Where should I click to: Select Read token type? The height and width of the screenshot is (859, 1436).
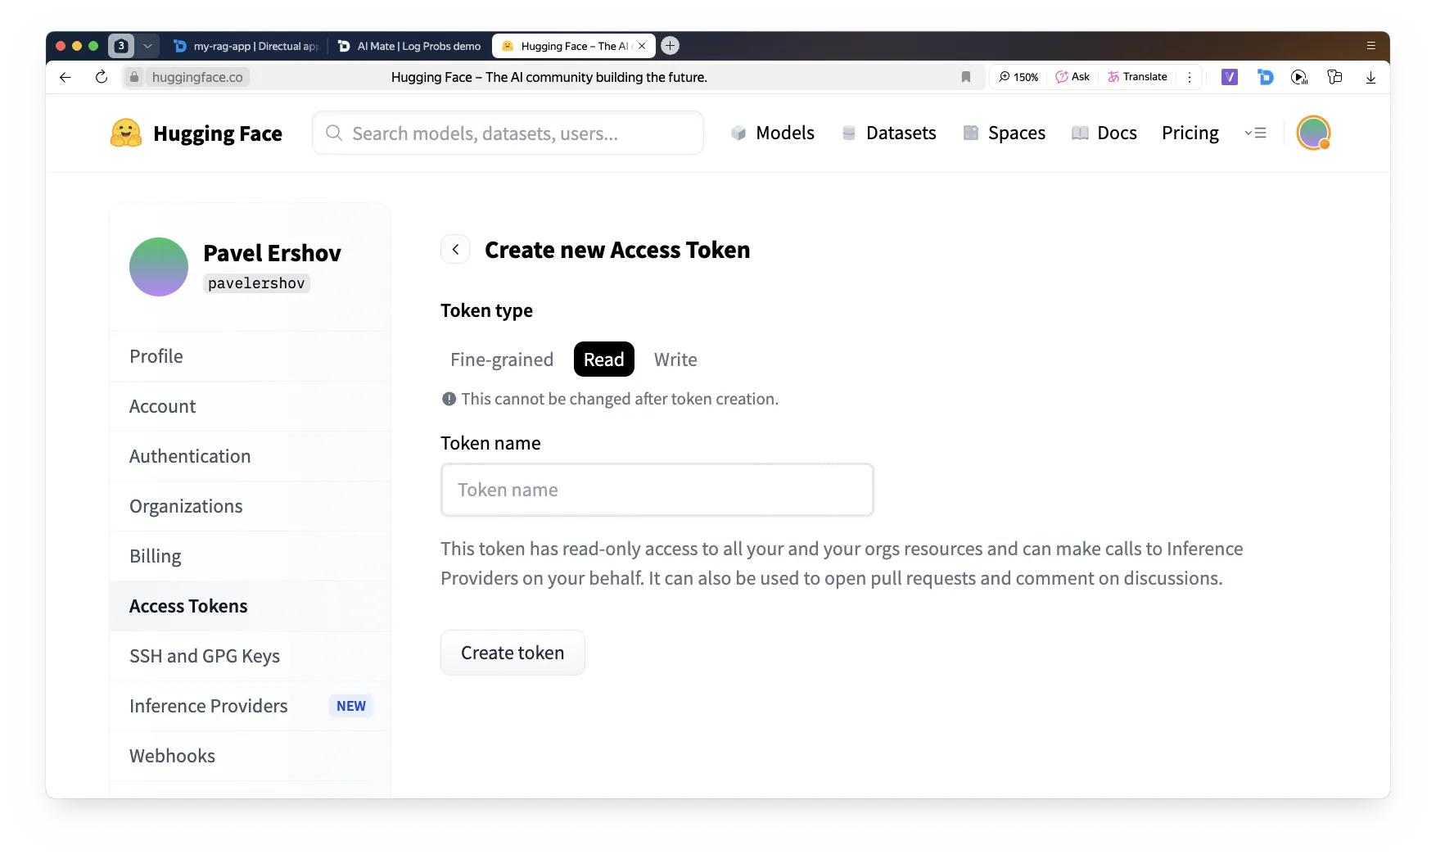[603, 359]
